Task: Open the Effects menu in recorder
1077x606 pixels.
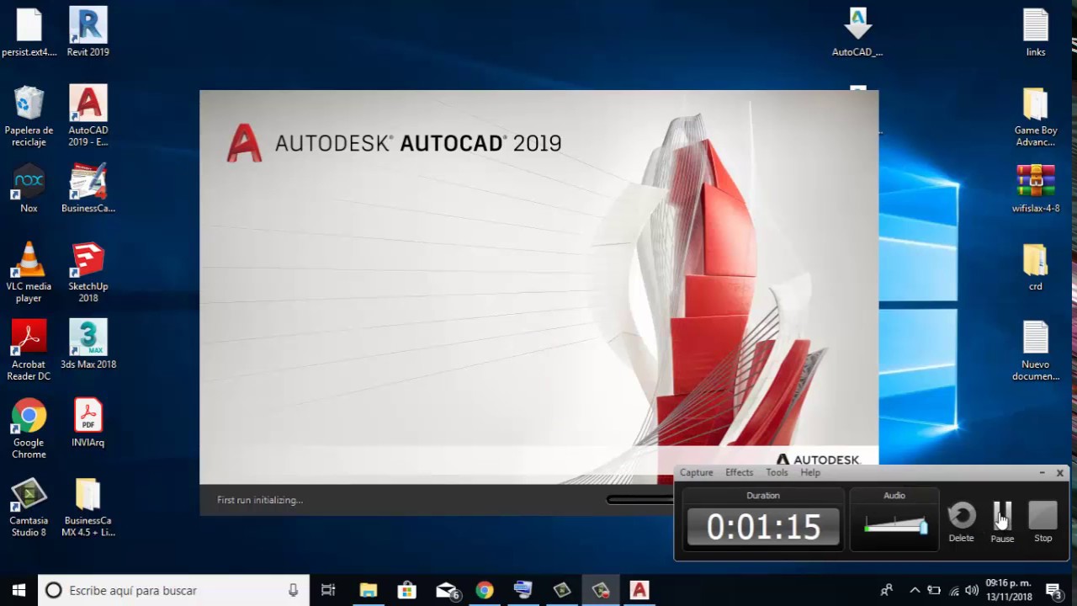Action: click(739, 473)
